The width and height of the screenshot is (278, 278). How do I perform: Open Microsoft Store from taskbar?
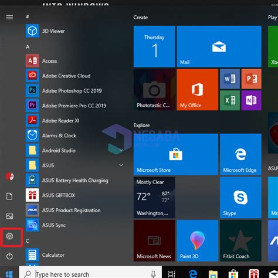(x=233, y=274)
